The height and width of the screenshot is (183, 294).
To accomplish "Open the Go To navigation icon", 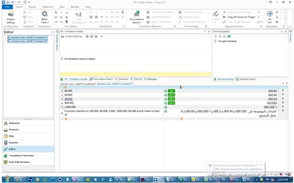I will [270, 14].
